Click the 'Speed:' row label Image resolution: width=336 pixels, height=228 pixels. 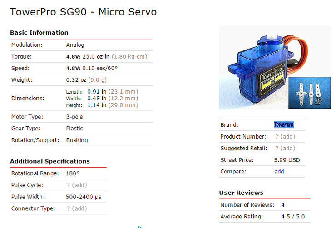pyautogui.click(x=20, y=69)
